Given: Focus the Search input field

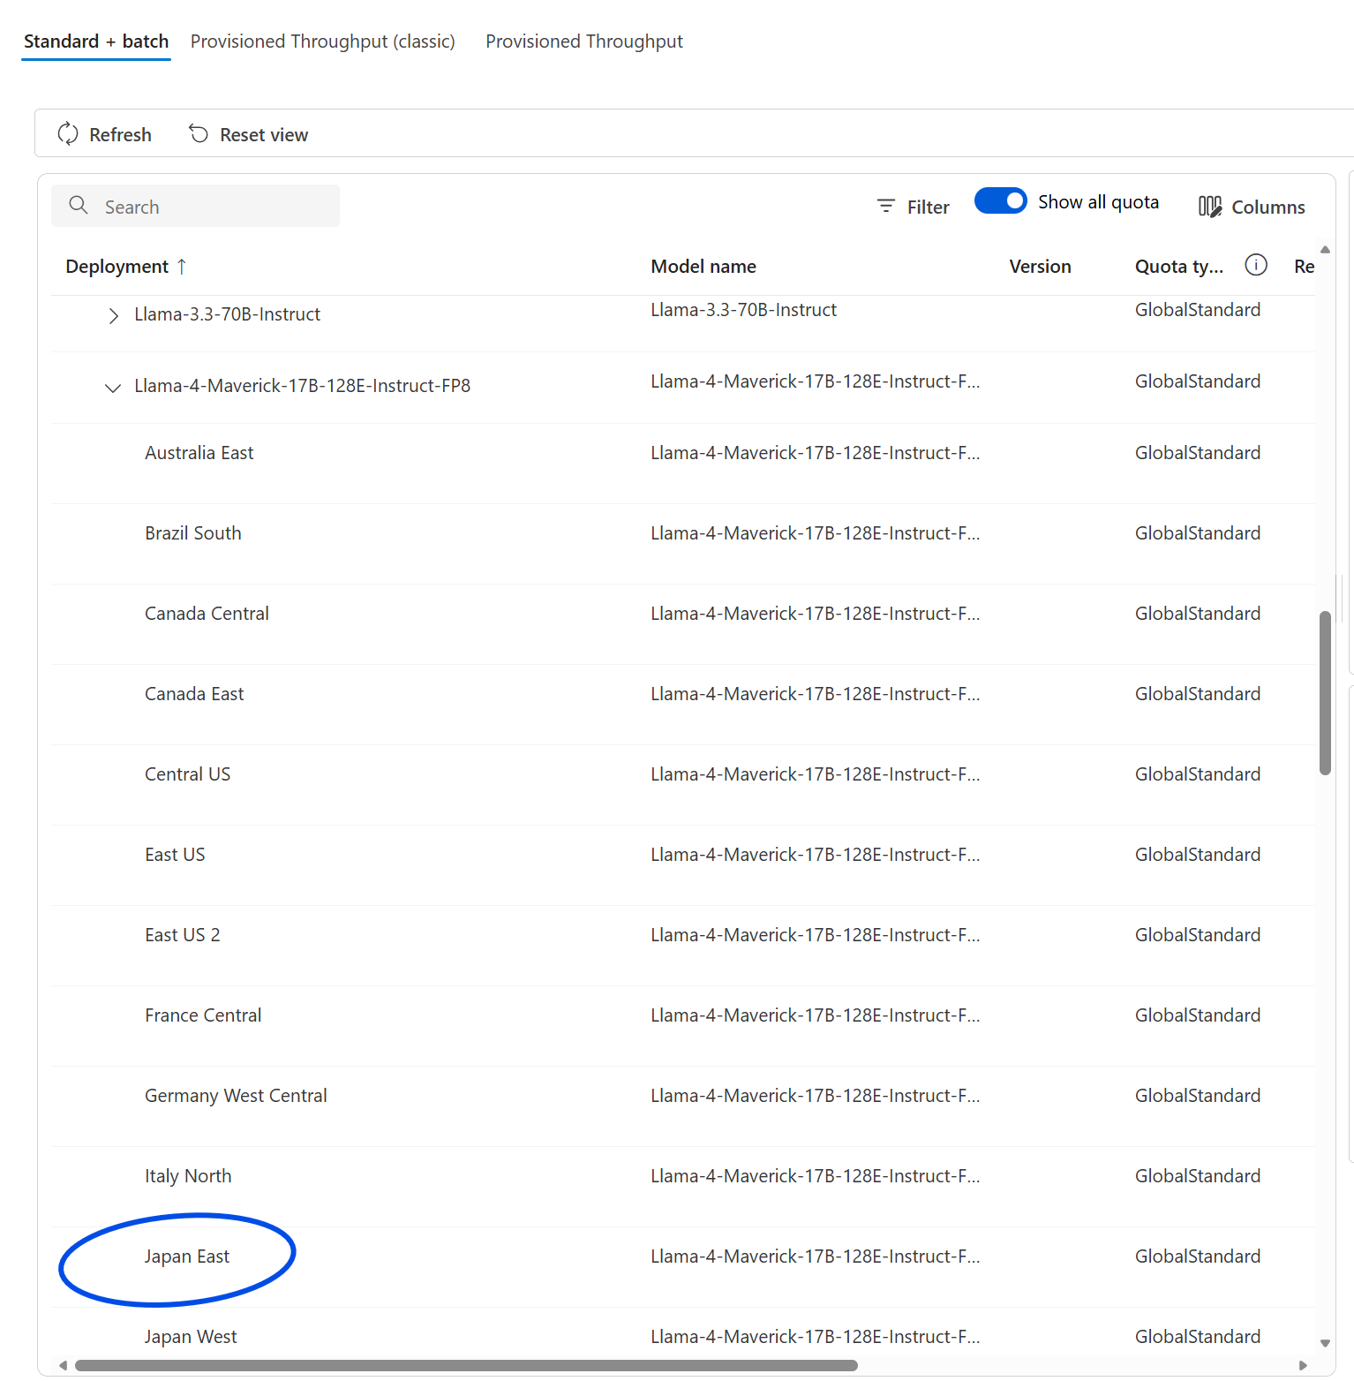Looking at the screenshot, I should pos(195,206).
